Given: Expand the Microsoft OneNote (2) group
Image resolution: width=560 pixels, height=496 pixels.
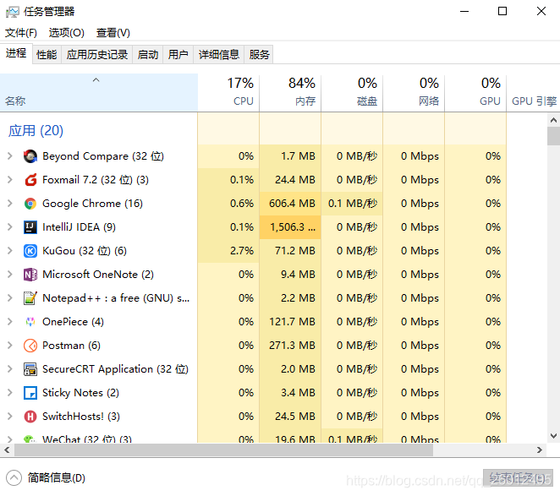Looking at the screenshot, I should [10, 274].
